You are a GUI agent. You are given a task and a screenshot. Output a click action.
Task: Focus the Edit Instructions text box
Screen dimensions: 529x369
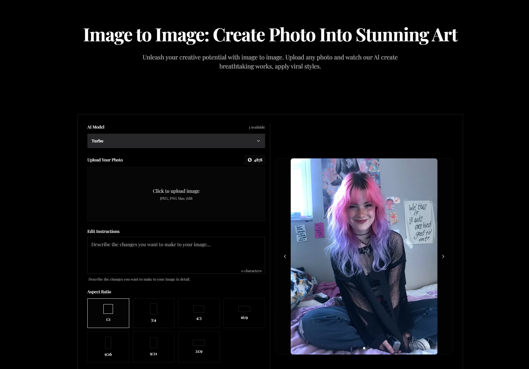point(176,255)
